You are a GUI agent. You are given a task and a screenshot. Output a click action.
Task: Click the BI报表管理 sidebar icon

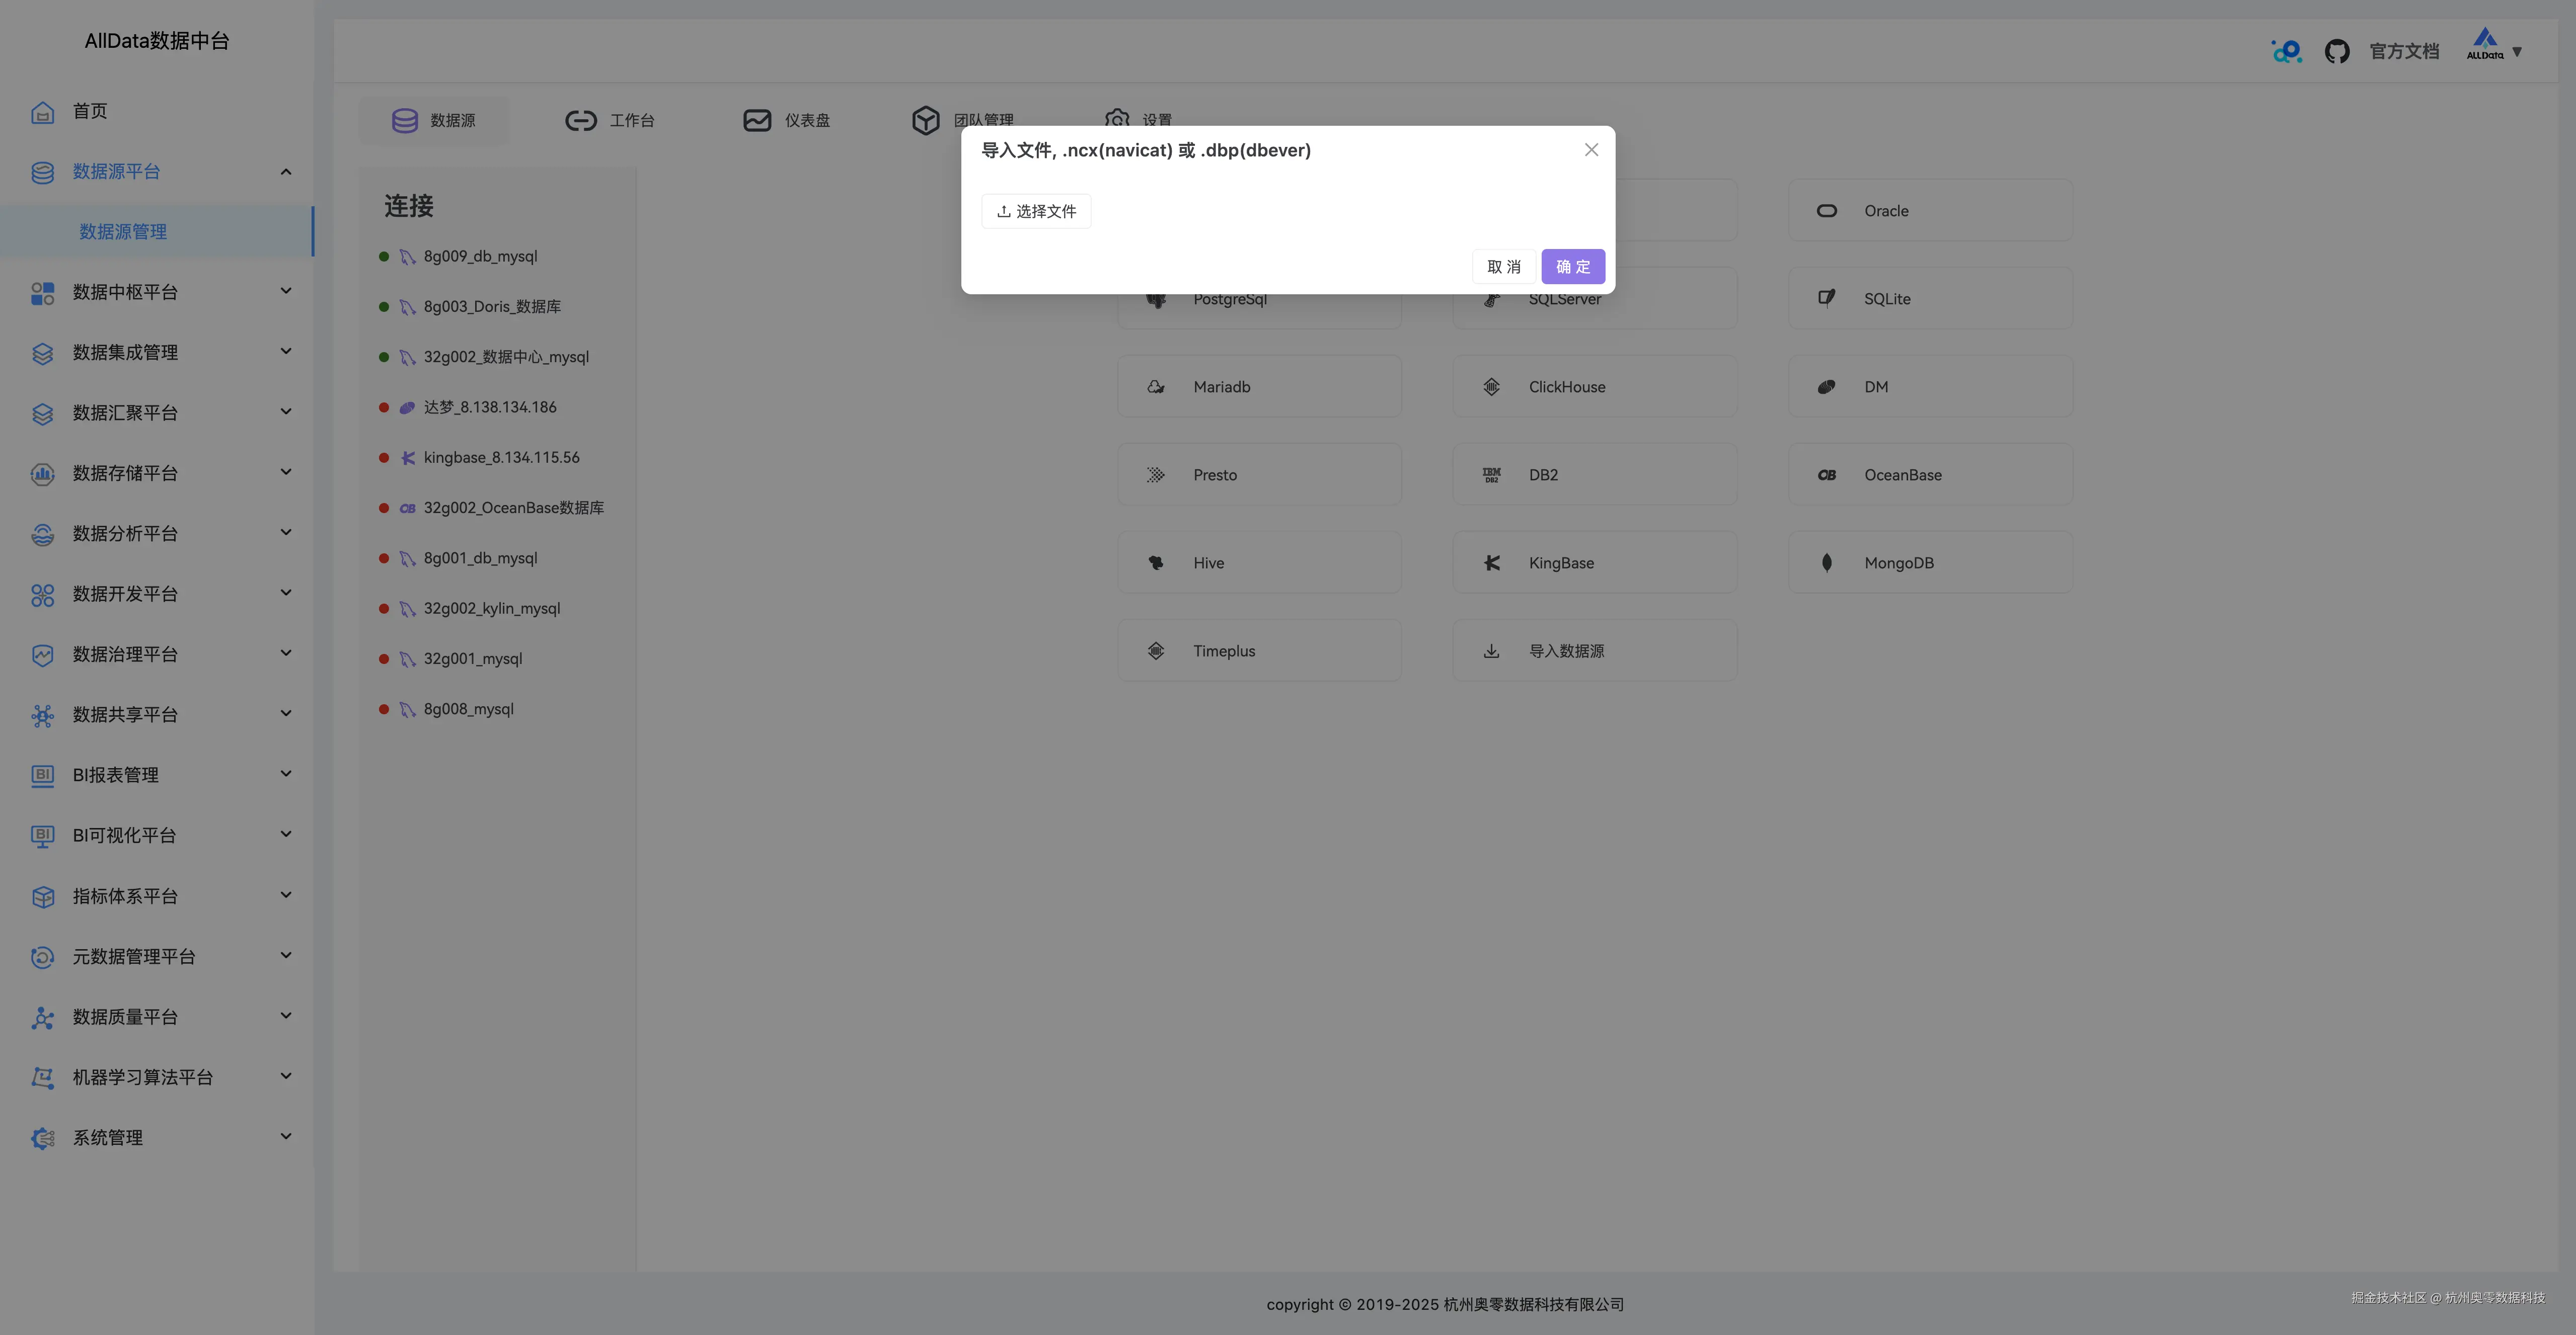point(42,776)
